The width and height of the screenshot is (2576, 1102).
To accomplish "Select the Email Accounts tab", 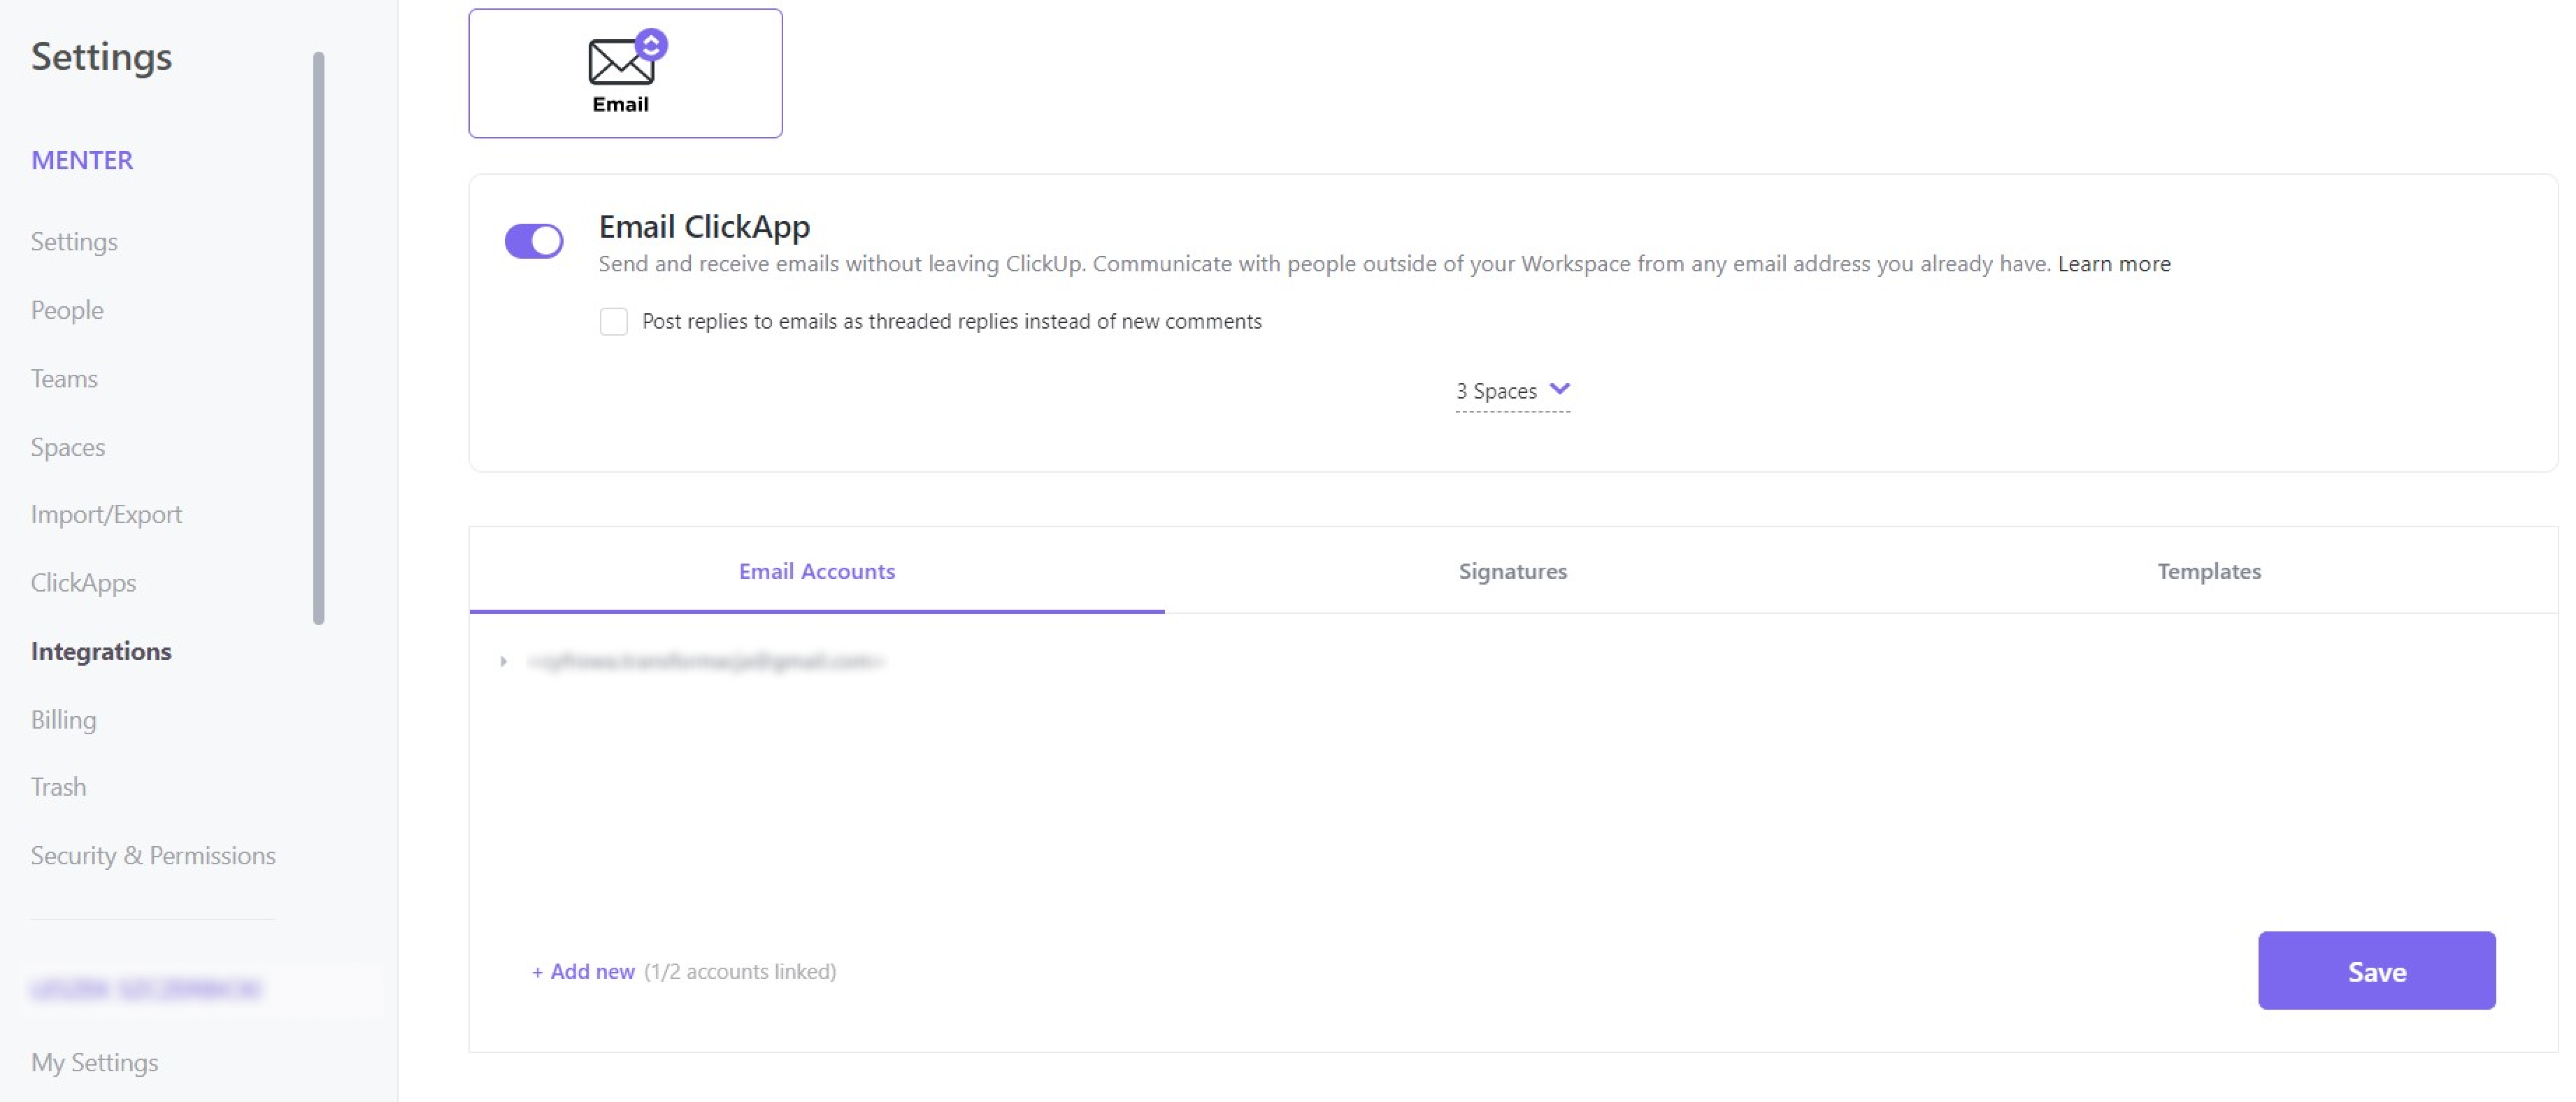I will (x=818, y=570).
